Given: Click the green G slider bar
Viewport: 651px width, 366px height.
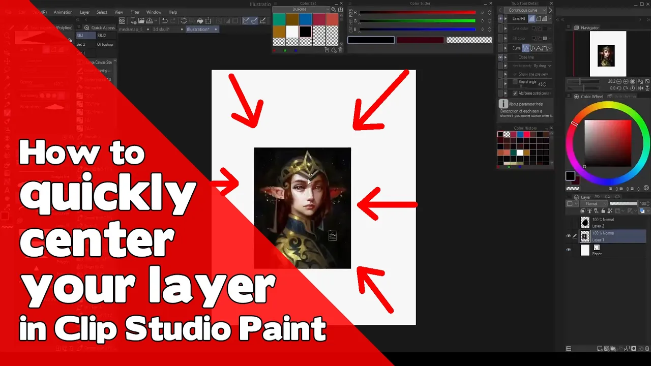Looking at the screenshot, I should point(418,21).
